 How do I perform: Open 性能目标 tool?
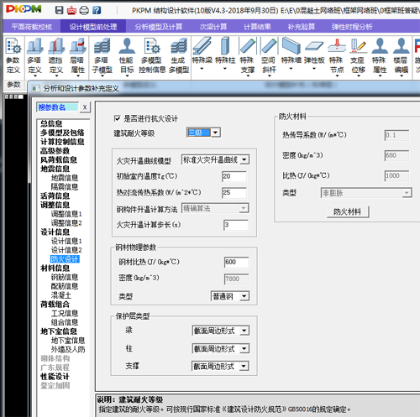click(x=127, y=56)
